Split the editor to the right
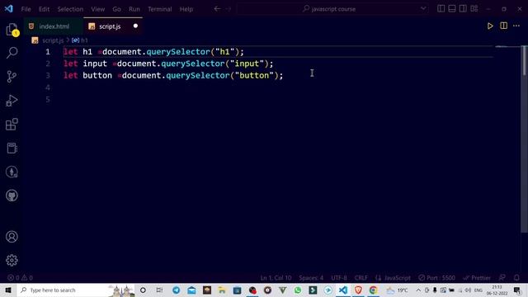 503,26
